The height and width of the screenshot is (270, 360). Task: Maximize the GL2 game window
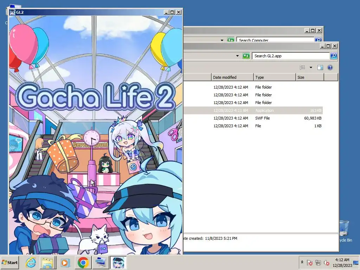pyautogui.click(x=172, y=12)
